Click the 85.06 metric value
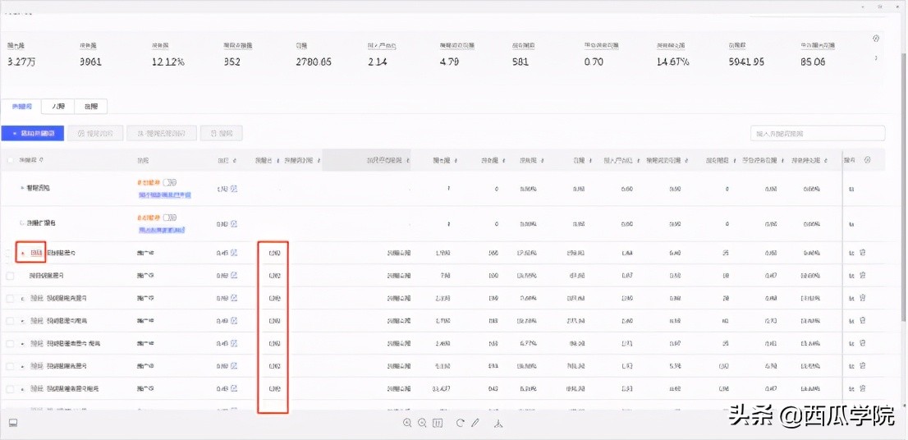Image resolution: width=908 pixels, height=440 pixels. point(813,62)
